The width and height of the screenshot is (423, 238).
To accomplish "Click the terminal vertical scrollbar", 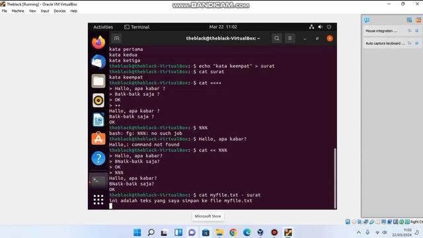I will 335,178.
